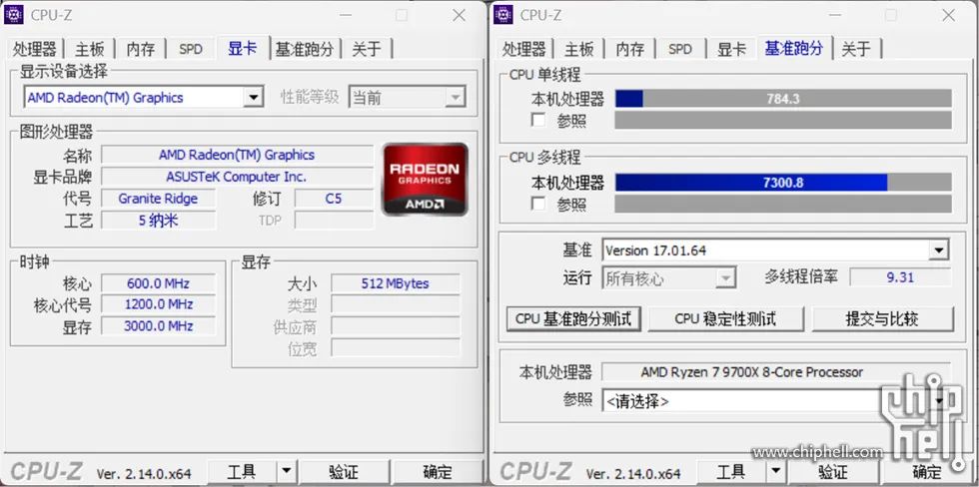The width and height of the screenshot is (979, 487).
Task: Click the 多线程倍率 value 9.31
Action: click(900, 277)
